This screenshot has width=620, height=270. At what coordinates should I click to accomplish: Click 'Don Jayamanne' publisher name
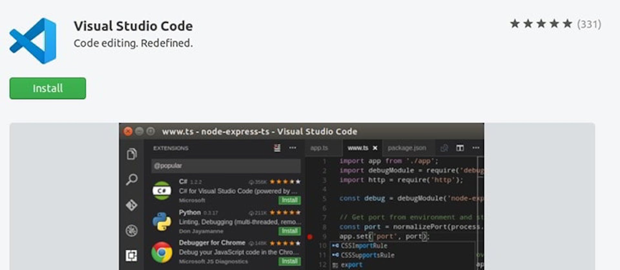201,231
